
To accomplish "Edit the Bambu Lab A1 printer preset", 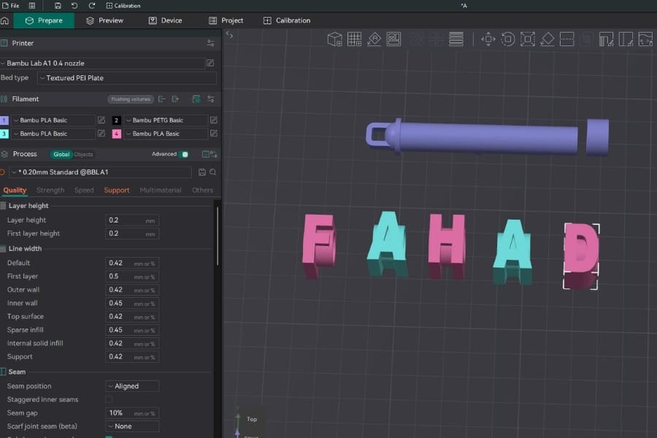I will click(x=210, y=64).
